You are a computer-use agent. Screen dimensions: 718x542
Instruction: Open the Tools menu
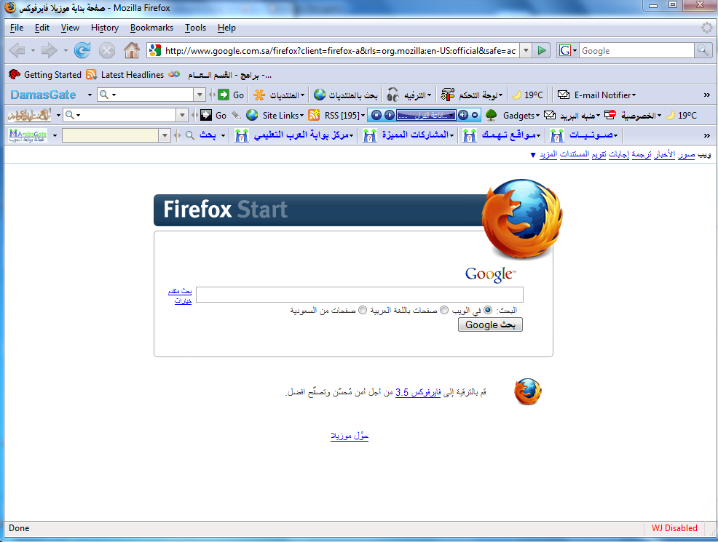196,28
